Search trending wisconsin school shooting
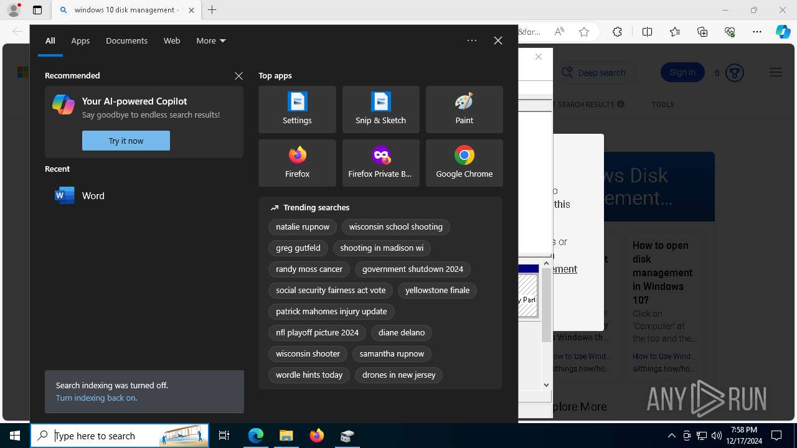797x448 pixels. [x=396, y=227]
